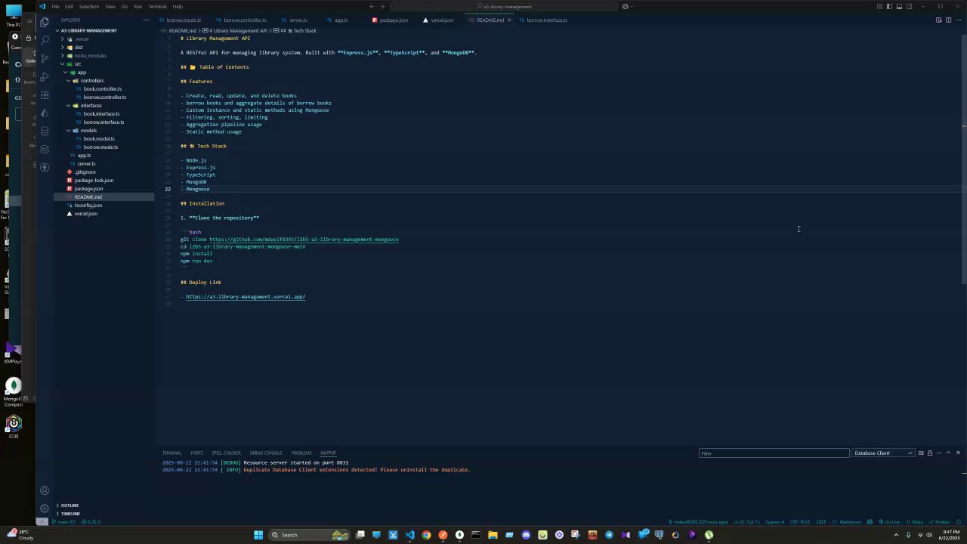
Task: Open the Thunder Client lightning icon
Action: (x=45, y=167)
